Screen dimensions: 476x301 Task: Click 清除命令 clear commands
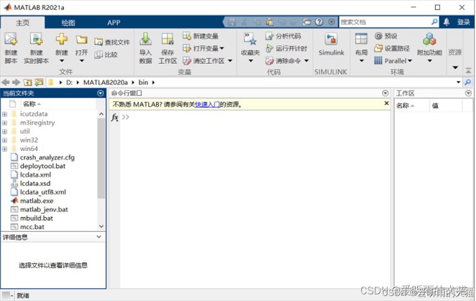(287, 61)
